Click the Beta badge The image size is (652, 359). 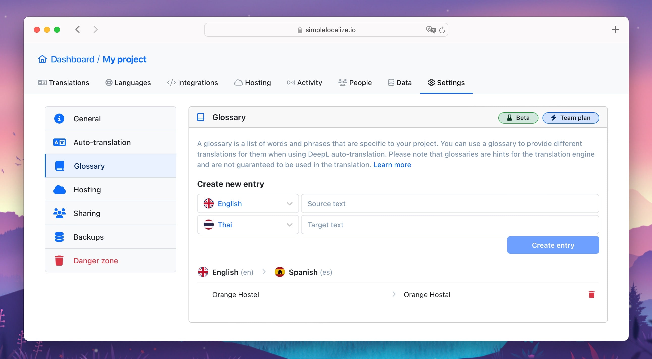[x=518, y=118]
